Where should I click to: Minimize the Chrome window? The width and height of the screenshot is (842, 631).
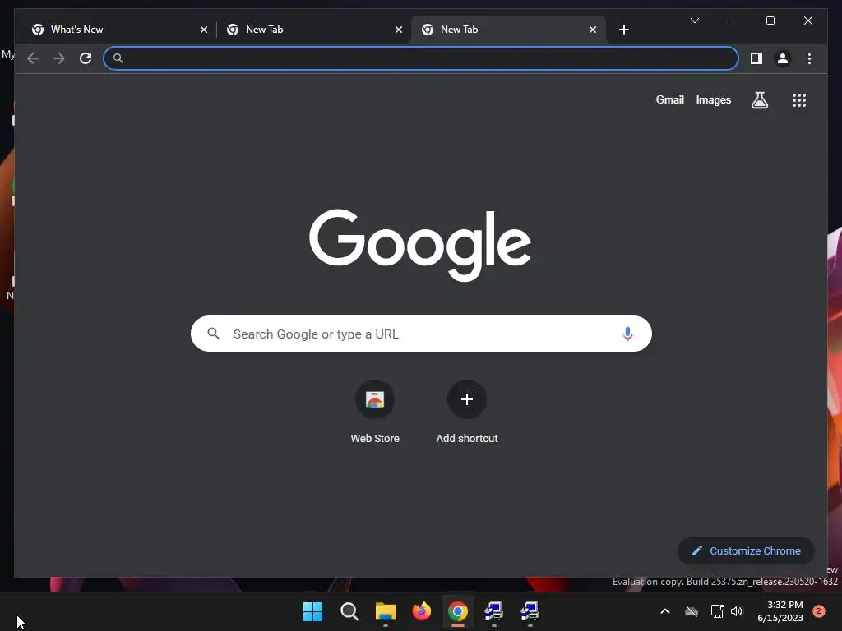coord(733,21)
